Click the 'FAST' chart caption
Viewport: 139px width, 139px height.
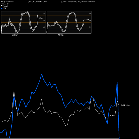point(15,35)
